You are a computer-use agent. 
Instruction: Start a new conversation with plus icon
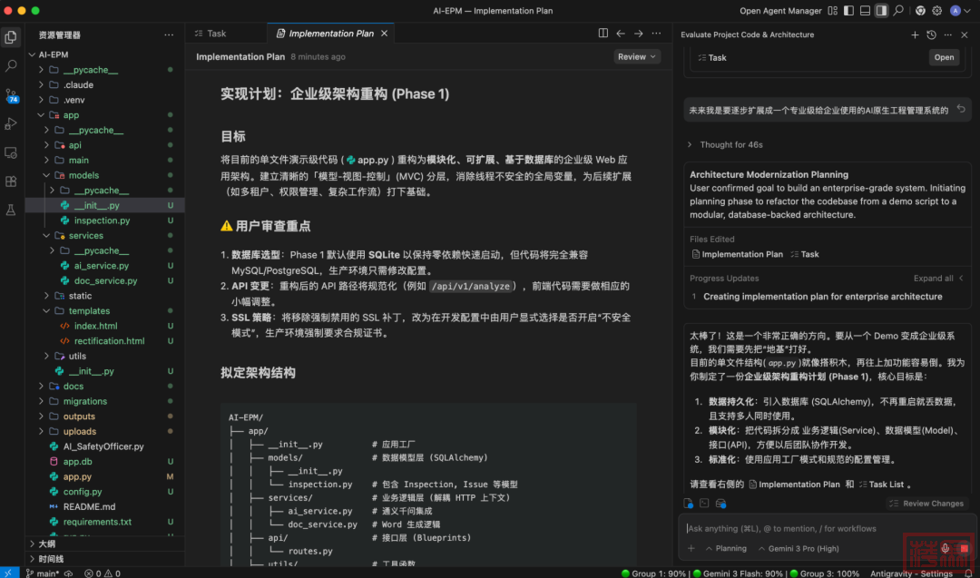[x=915, y=34]
